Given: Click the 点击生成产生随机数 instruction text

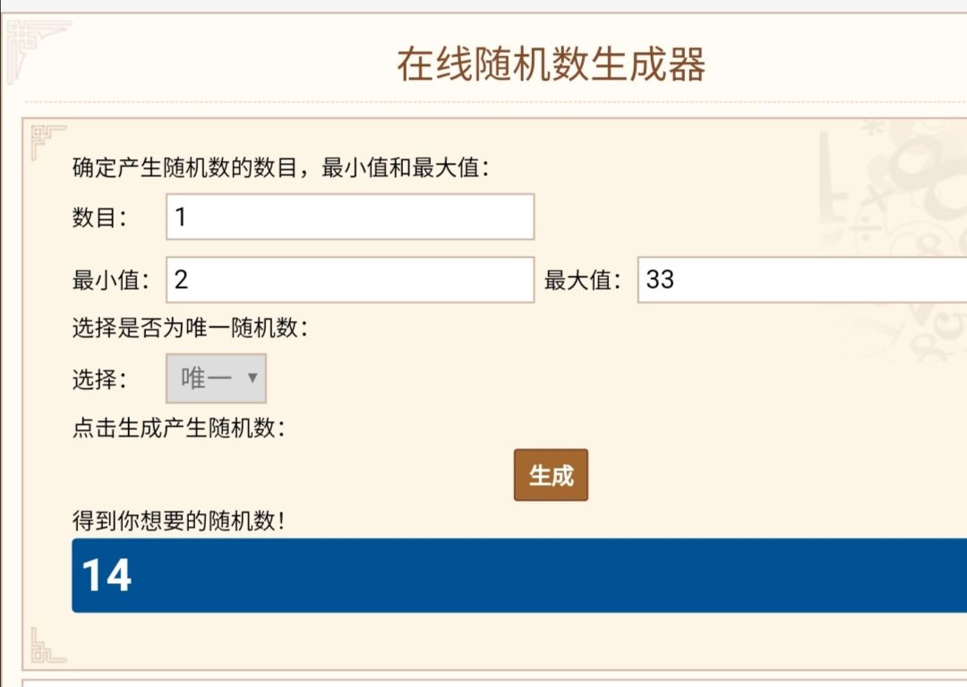Looking at the screenshot, I should tap(178, 428).
